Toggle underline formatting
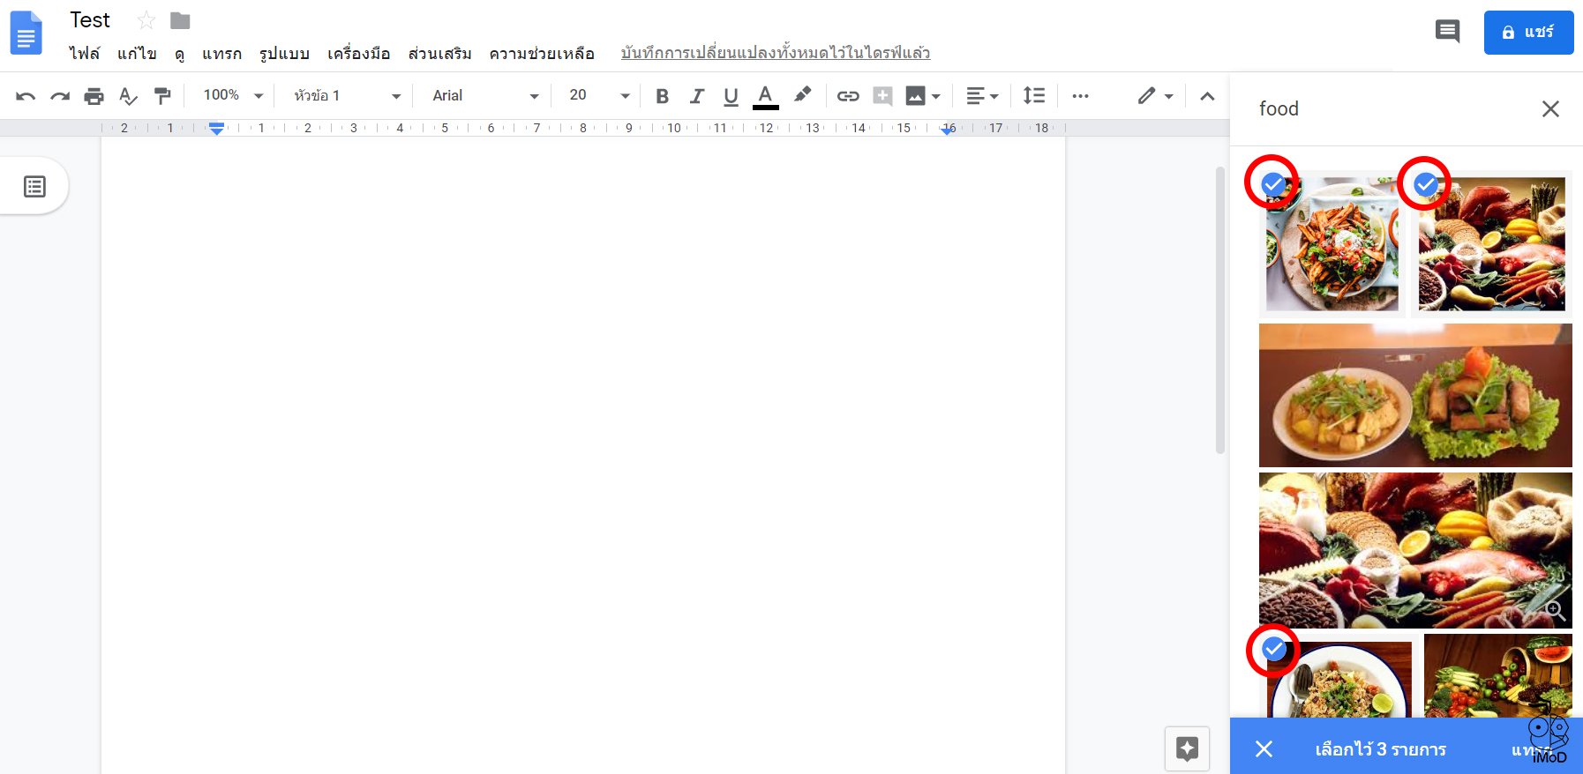The image size is (1583, 774). [731, 95]
